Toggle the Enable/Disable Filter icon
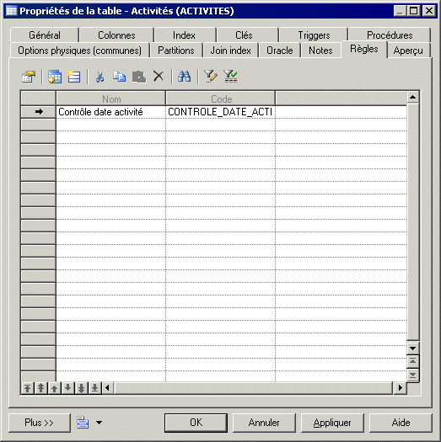 coord(230,77)
